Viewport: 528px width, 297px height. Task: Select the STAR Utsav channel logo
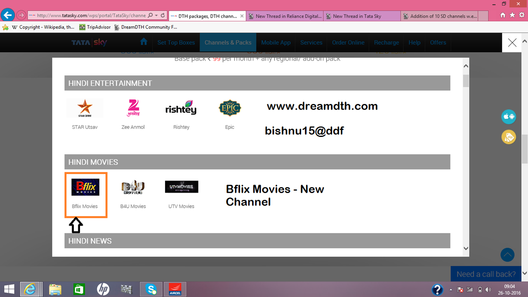click(85, 108)
